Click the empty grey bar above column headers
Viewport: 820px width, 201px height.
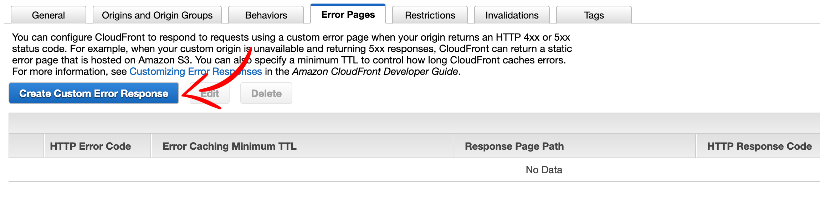click(x=414, y=123)
